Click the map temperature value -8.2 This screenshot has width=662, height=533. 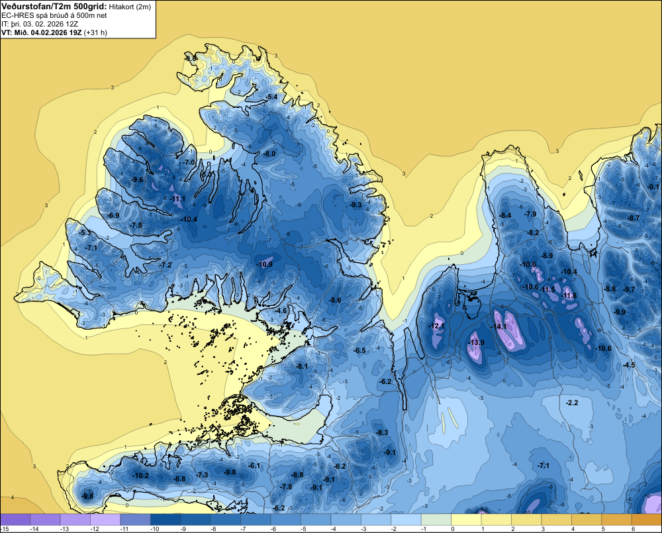point(533,232)
